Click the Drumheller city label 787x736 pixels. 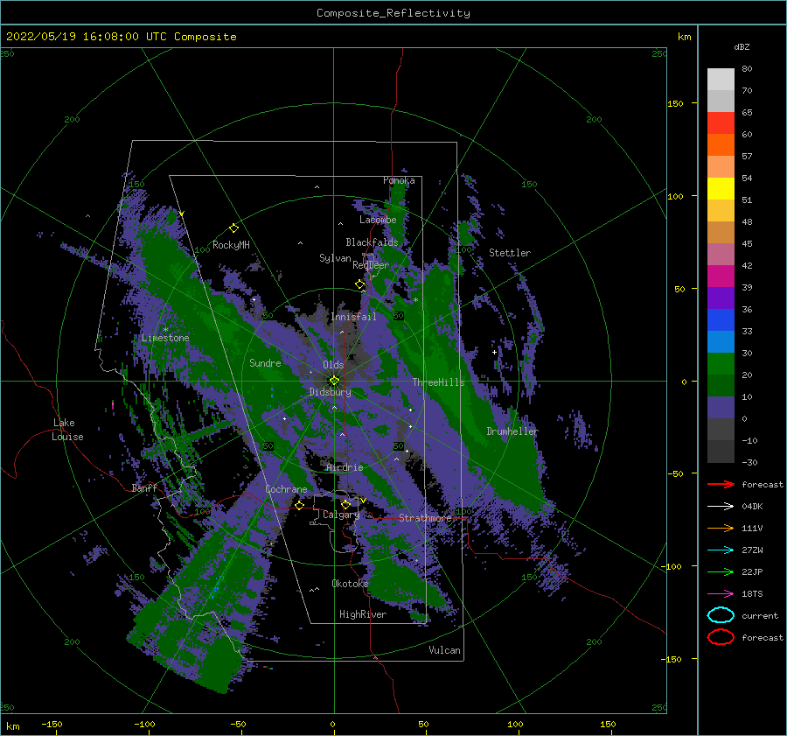click(512, 431)
